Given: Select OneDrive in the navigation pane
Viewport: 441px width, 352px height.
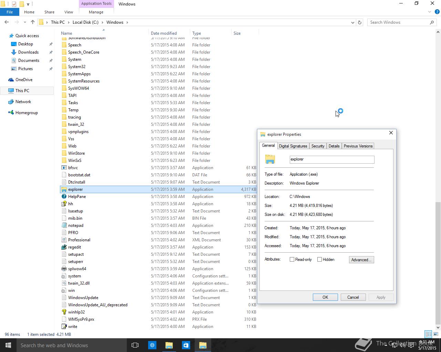Looking at the screenshot, I should 24,80.
